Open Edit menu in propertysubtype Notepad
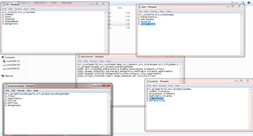This screenshot has height=136, width=253. [x=13, y=91]
